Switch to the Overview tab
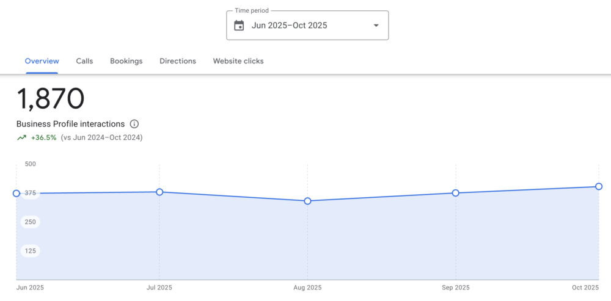This screenshot has height=301, width=611. pyautogui.click(x=42, y=61)
